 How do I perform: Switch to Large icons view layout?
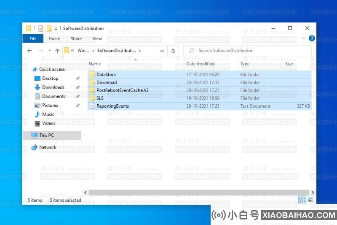tap(310, 200)
